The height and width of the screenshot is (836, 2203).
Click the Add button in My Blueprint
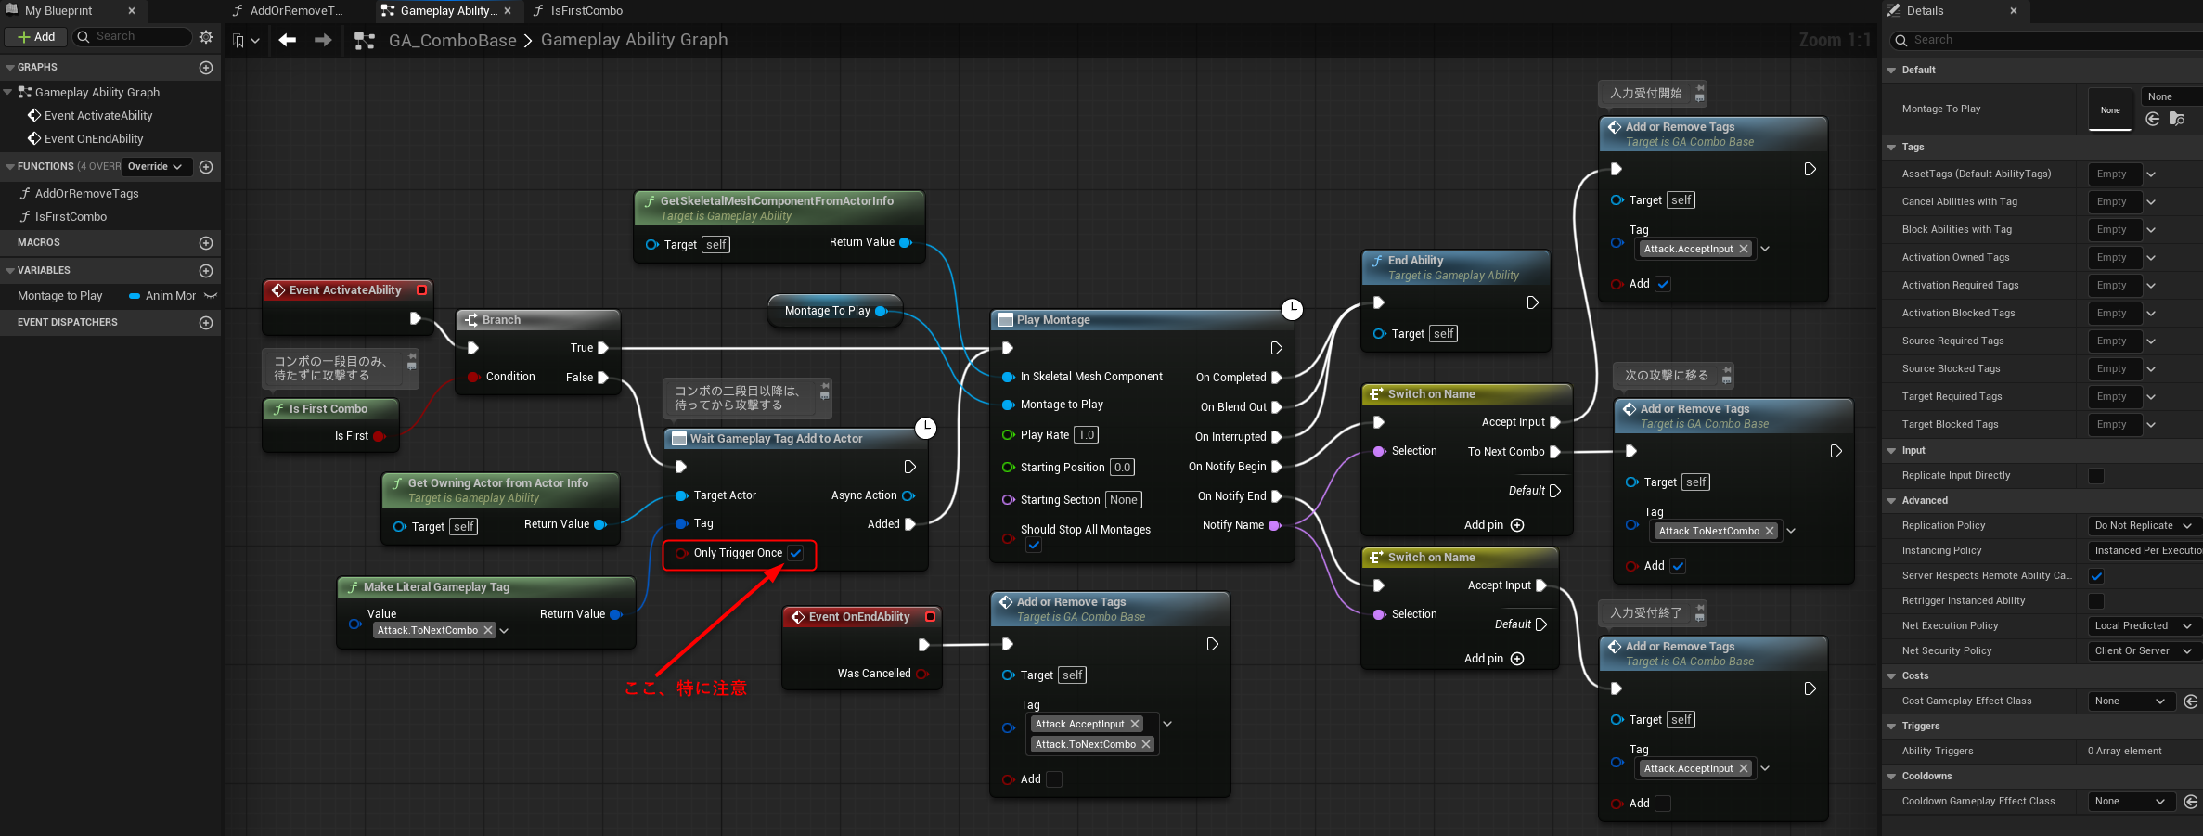click(x=36, y=37)
